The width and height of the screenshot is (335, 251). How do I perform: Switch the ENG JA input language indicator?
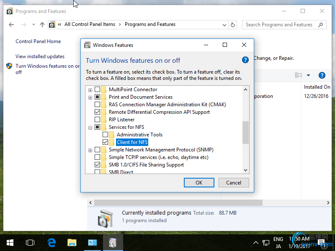click(x=278, y=243)
